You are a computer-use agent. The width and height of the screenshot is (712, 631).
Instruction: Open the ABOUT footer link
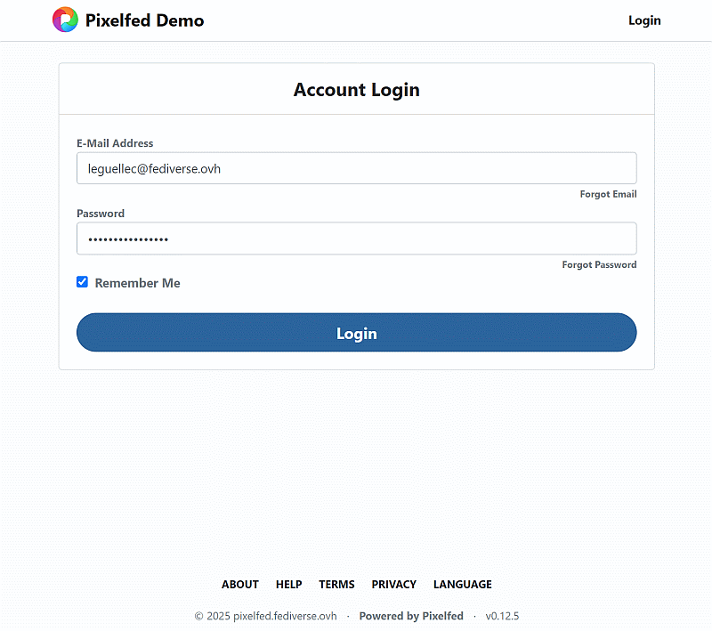click(240, 585)
